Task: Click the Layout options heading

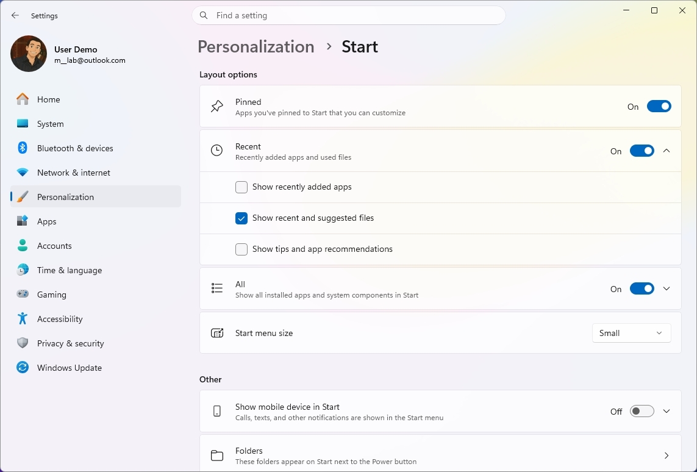Action: tap(228, 74)
